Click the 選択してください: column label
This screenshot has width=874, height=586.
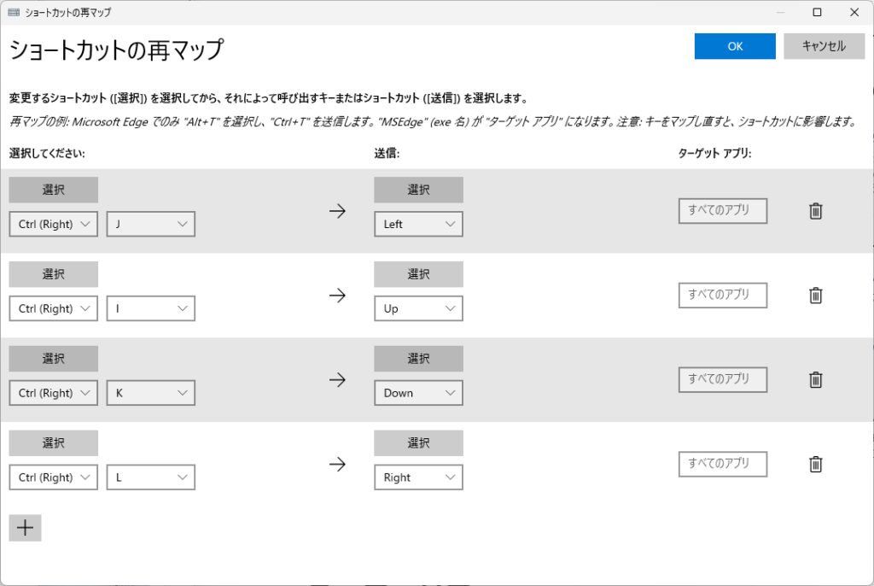tap(48, 154)
